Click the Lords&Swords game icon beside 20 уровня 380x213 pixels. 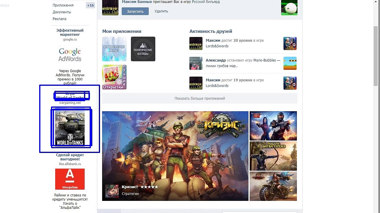(290, 43)
